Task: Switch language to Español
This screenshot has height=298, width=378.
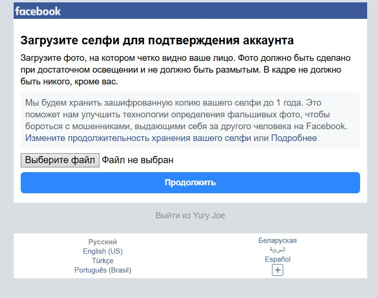Action: (x=278, y=259)
